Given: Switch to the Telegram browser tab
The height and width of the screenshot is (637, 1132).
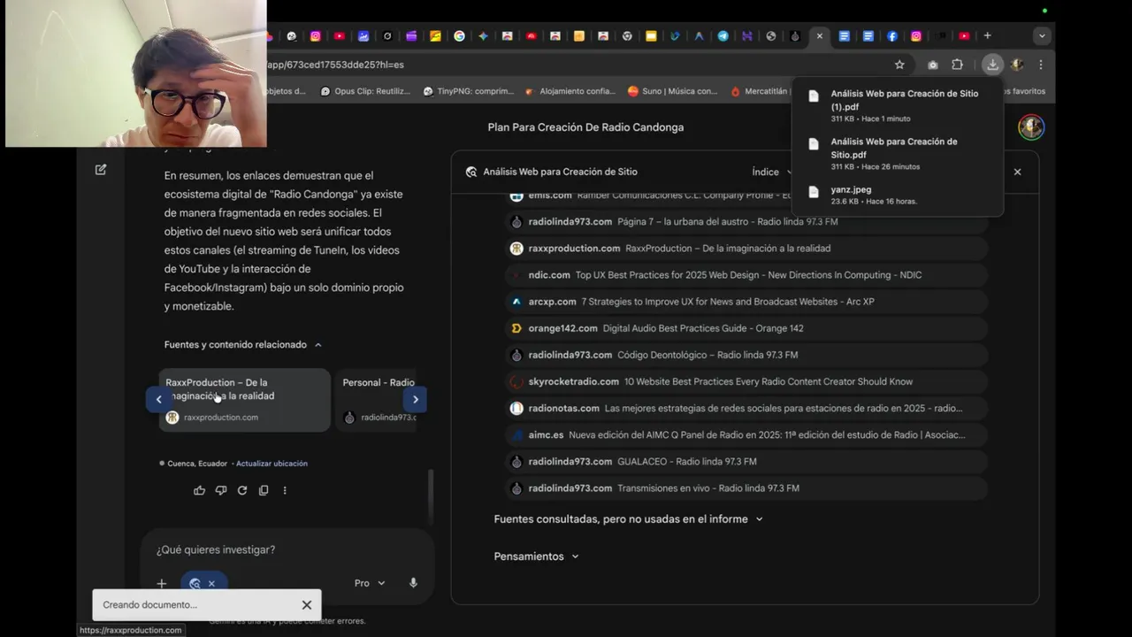Looking at the screenshot, I should pos(723,36).
